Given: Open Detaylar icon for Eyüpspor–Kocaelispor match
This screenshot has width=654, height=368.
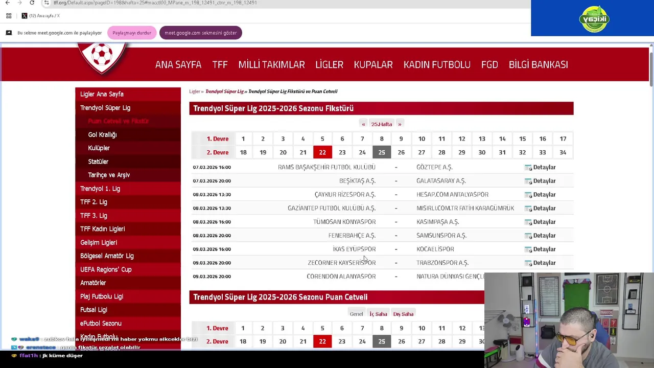Looking at the screenshot, I should 528,249.
